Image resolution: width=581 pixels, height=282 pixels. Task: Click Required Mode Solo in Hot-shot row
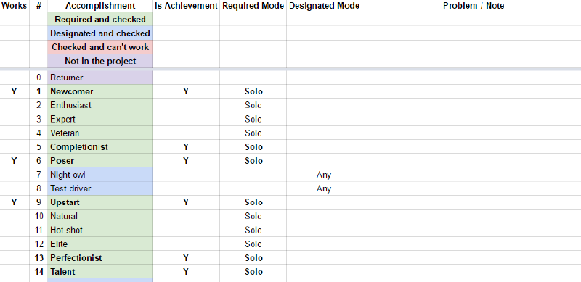[253, 231]
